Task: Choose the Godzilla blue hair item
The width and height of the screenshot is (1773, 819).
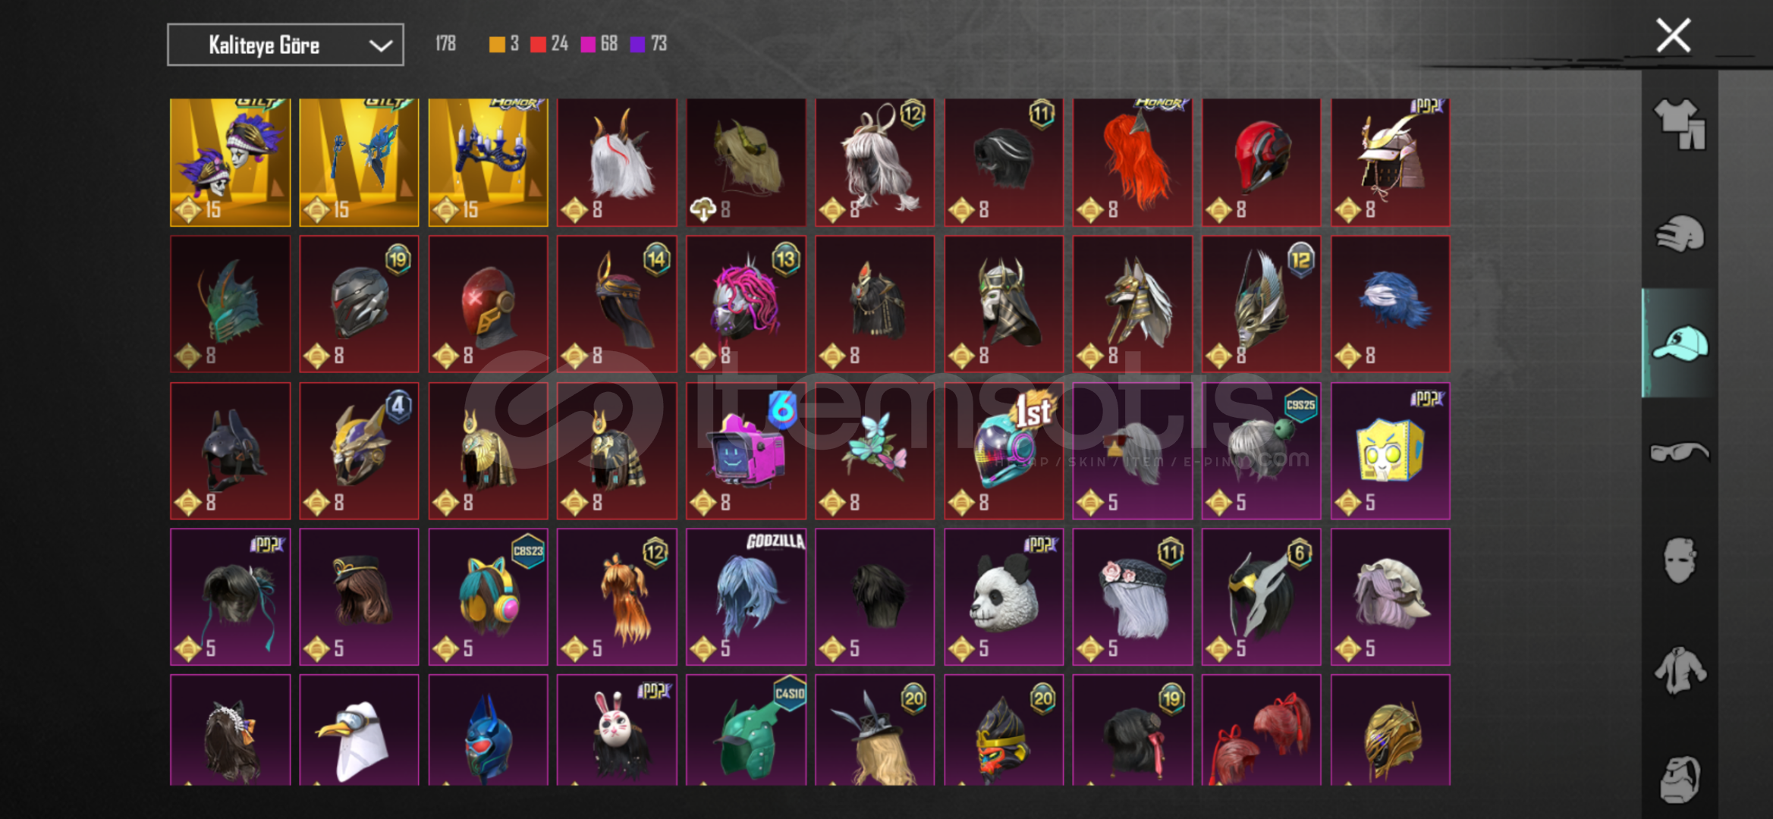Action: [x=746, y=597]
